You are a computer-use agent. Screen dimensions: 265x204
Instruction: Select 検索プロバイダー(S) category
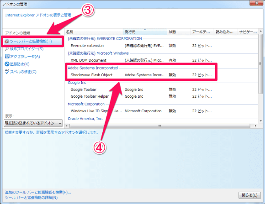(x=26, y=49)
